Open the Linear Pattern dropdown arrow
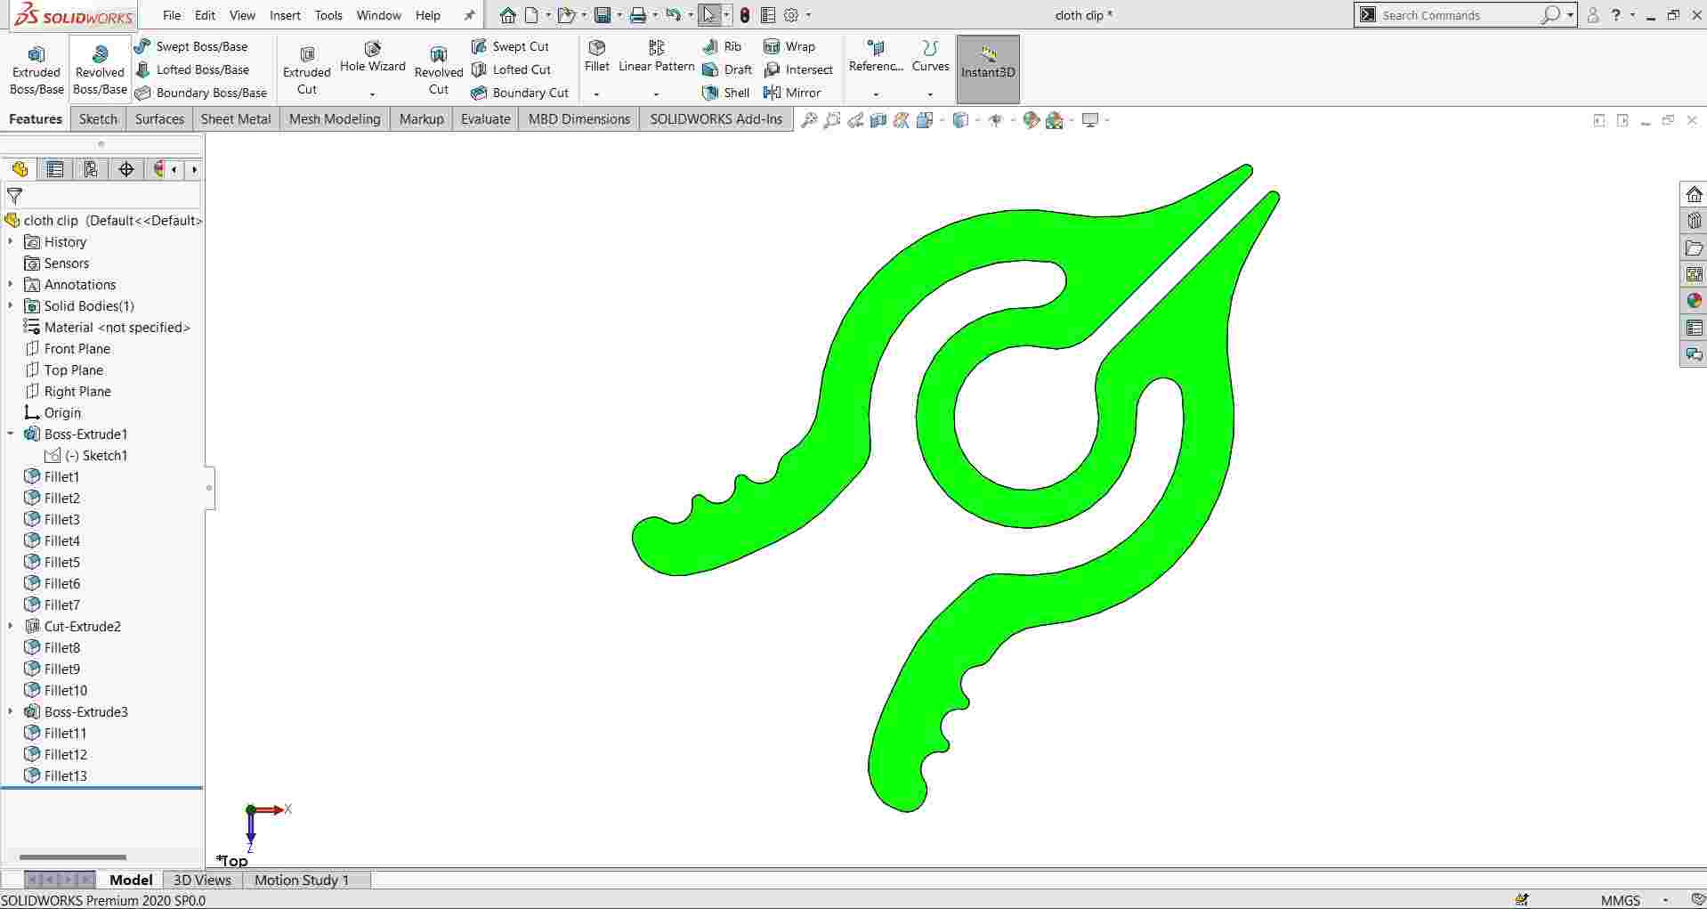This screenshot has width=1707, height=909. [656, 93]
